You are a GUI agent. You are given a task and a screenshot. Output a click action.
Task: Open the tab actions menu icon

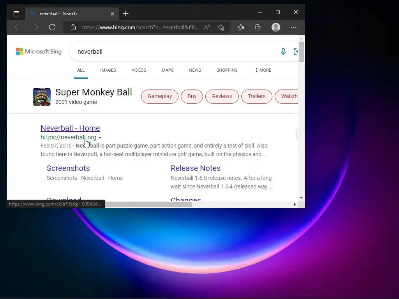tap(16, 14)
